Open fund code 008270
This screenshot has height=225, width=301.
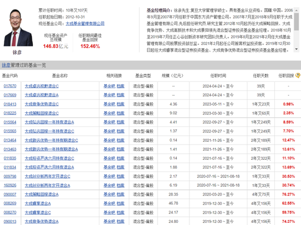point(10,212)
